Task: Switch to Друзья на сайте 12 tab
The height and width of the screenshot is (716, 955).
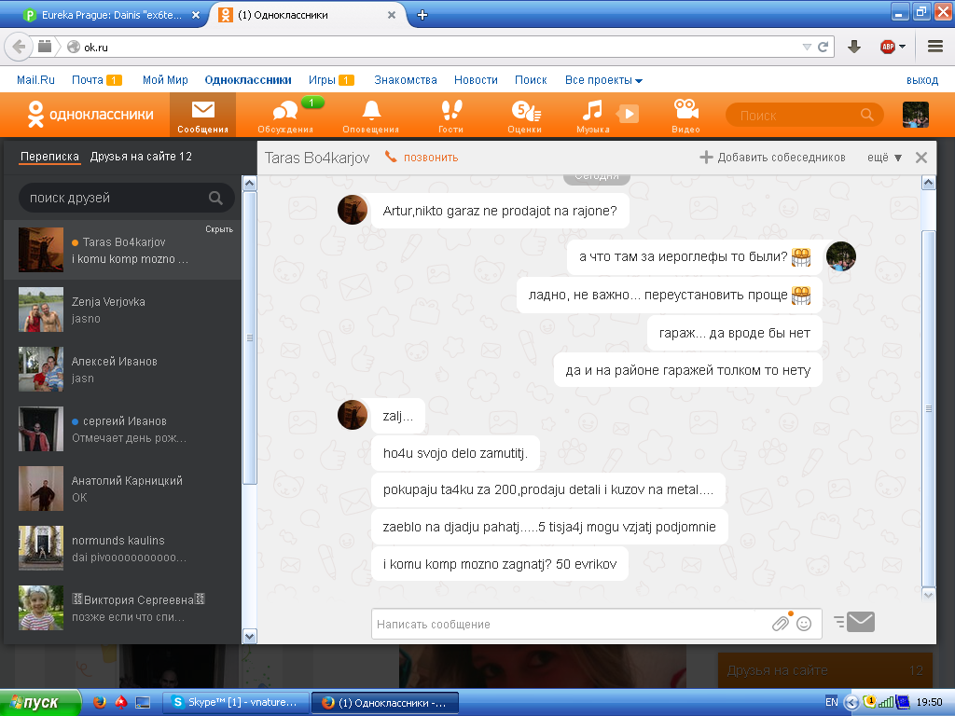Action: (141, 157)
